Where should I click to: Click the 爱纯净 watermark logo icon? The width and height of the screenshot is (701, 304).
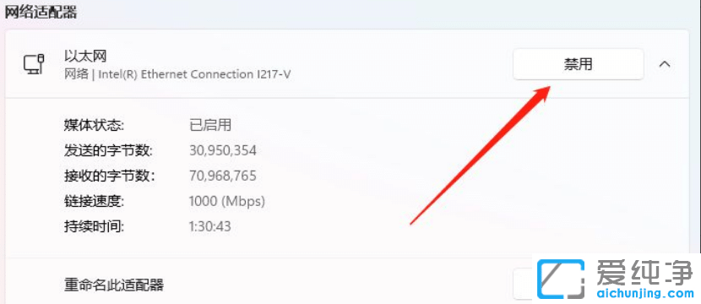561,280
